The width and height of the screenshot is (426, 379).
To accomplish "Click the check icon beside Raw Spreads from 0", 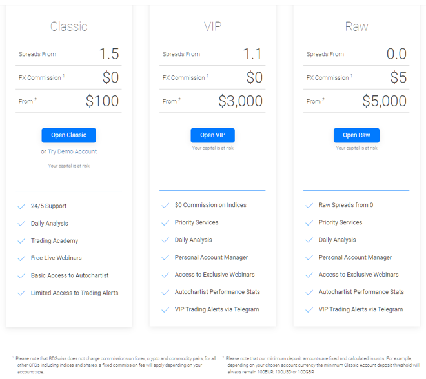I will [309, 206].
